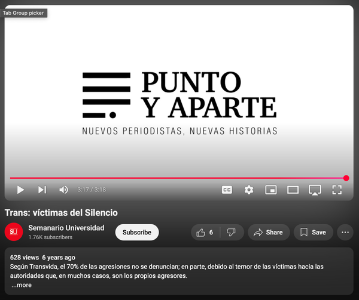
Task: Play the video
Action: click(20, 190)
